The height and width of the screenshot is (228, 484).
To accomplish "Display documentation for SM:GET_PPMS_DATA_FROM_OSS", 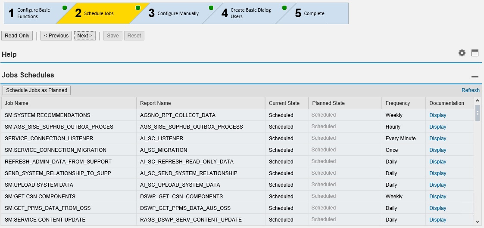I will click(x=438, y=208).
